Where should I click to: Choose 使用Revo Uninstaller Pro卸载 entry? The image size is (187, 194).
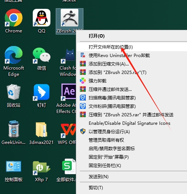point(132,56)
